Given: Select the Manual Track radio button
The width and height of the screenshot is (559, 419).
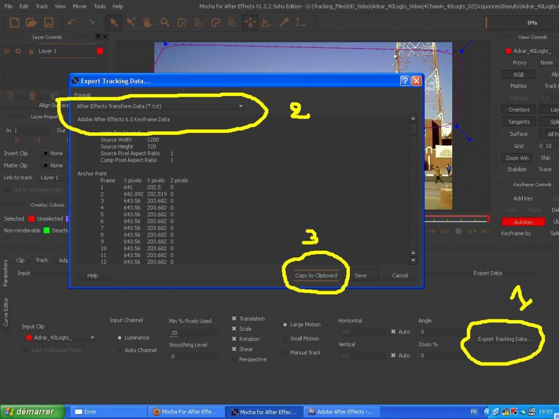Looking at the screenshot, I should coord(285,353).
